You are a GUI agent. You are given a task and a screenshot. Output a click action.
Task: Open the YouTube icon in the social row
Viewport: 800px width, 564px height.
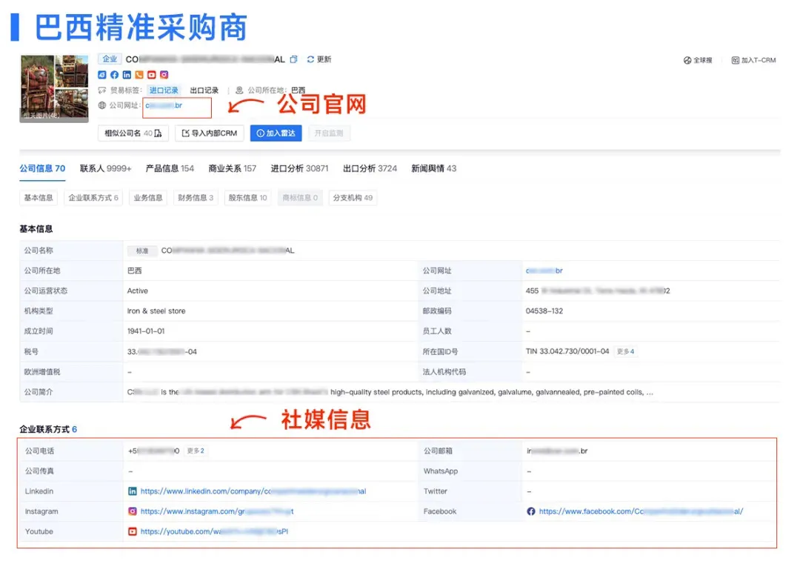tap(151, 75)
